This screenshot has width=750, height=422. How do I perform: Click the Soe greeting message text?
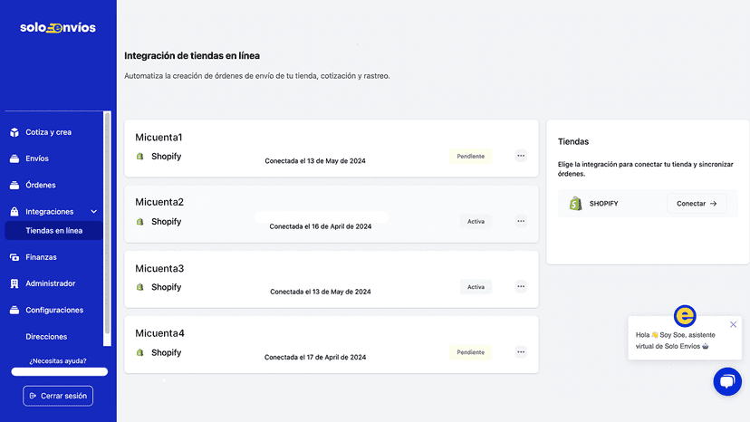click(x=676, y=340)
